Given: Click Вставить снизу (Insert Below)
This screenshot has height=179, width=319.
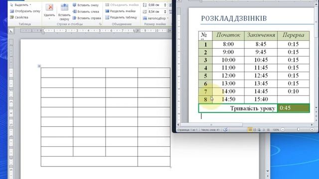Looking at the screenshot, I should 86,5.
